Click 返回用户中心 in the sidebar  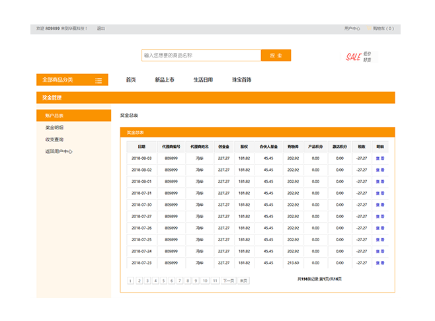pos(59,151)
